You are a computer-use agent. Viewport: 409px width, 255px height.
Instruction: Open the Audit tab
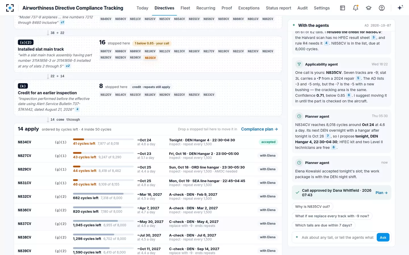(302, 8)
